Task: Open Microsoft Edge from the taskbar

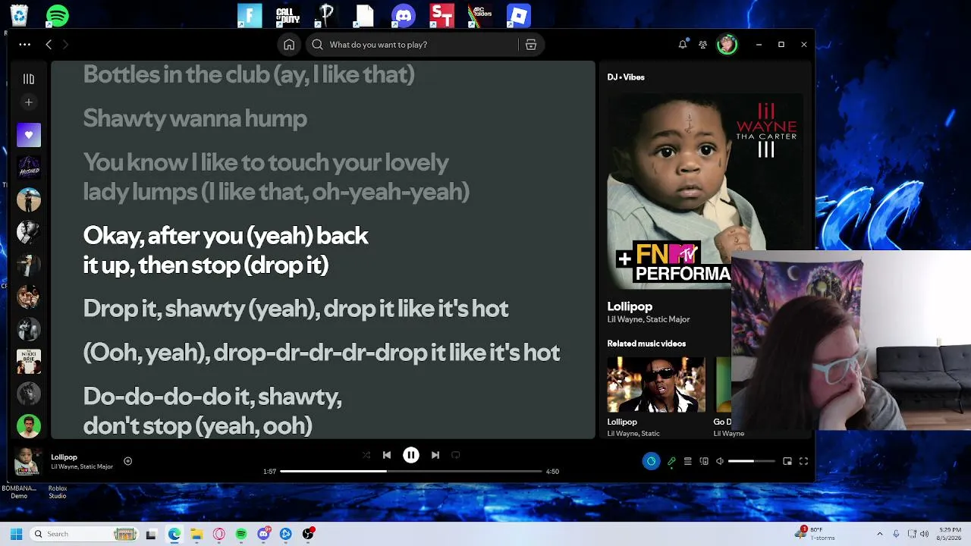Action: coord(174,534)
